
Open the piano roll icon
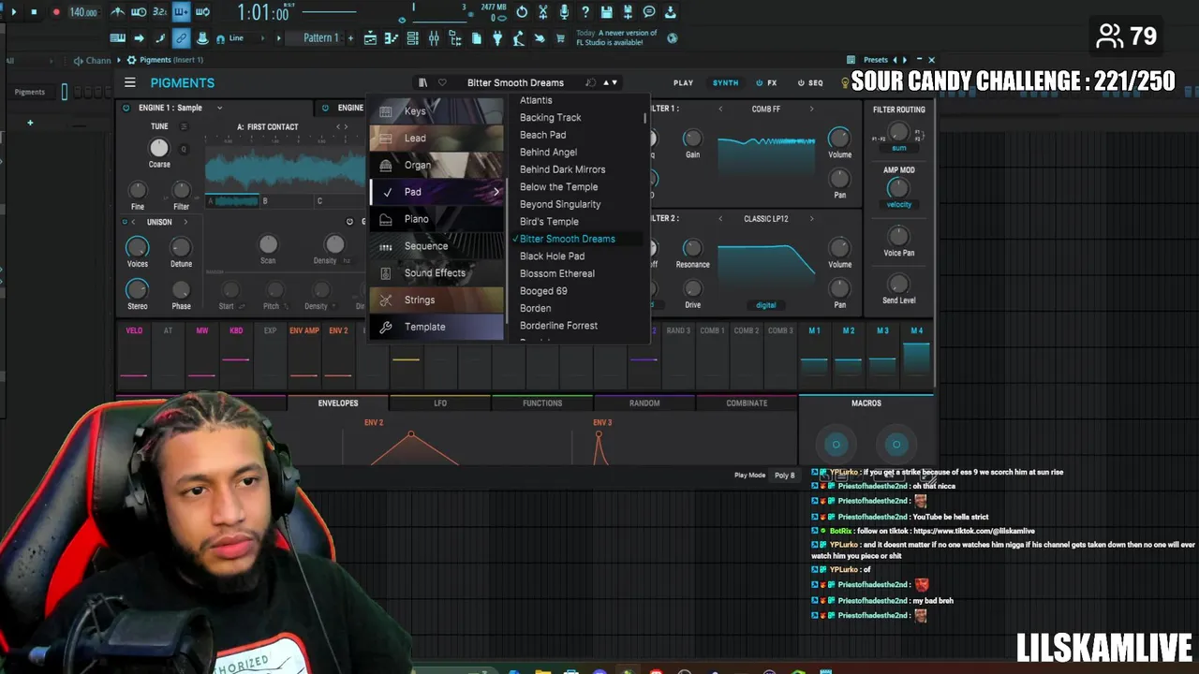pyautogui.click(x=391, y=38)
